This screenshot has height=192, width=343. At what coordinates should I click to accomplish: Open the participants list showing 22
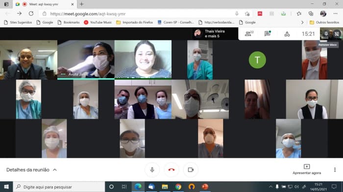click(x=249, y=34)
